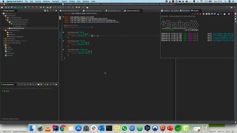Screen dimensions: 237x133
Task: Open IntelliJ IDEA from the dock
Action: [x=56, y=128]
